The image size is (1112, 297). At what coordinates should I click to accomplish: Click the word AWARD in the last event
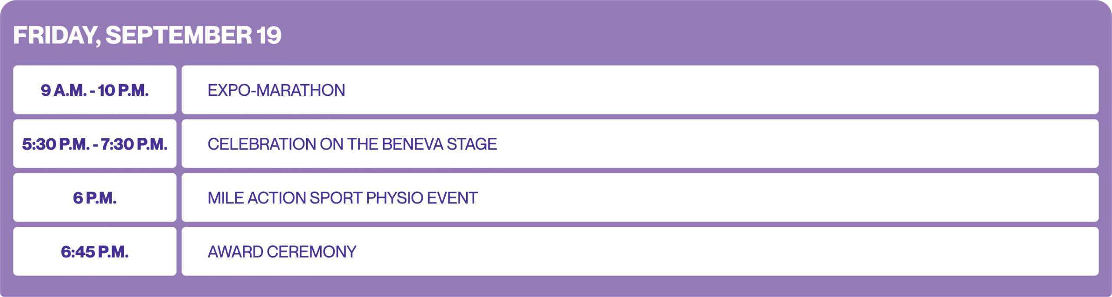coord(235,251)
